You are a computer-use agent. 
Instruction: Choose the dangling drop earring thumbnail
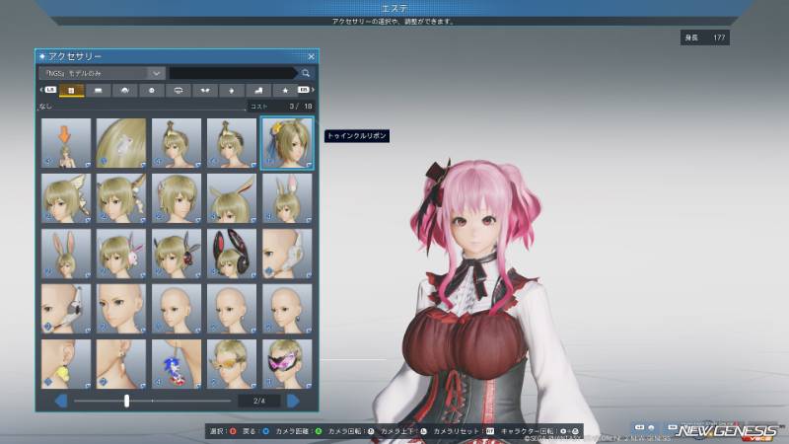click(x=121, y=364)
